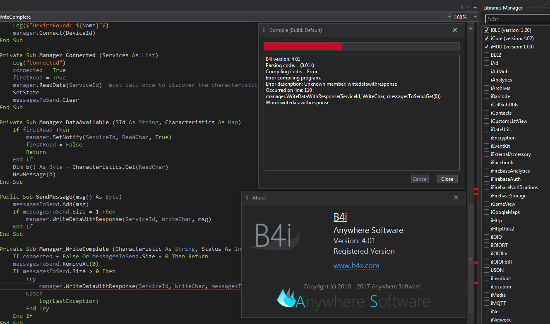Open the www.b4x.com link
This screenshot has width=550, height=324.
[x=356, y=266]
